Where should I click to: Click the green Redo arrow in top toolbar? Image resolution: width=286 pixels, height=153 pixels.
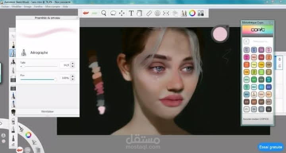(95, 13)
